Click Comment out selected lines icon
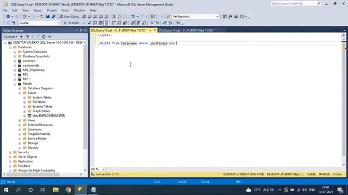348x195 pixels. [x=152, y=23]
